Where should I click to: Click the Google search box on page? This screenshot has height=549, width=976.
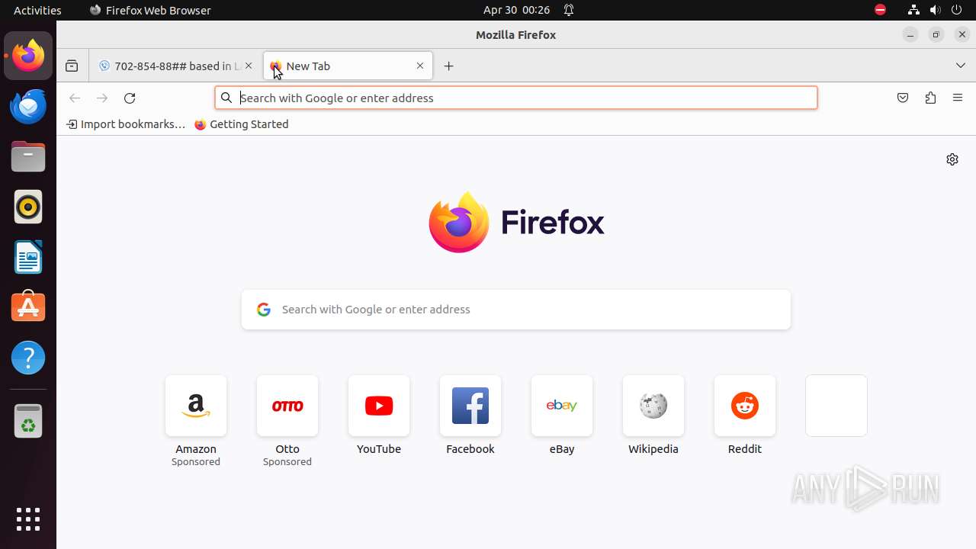[516, 310]
